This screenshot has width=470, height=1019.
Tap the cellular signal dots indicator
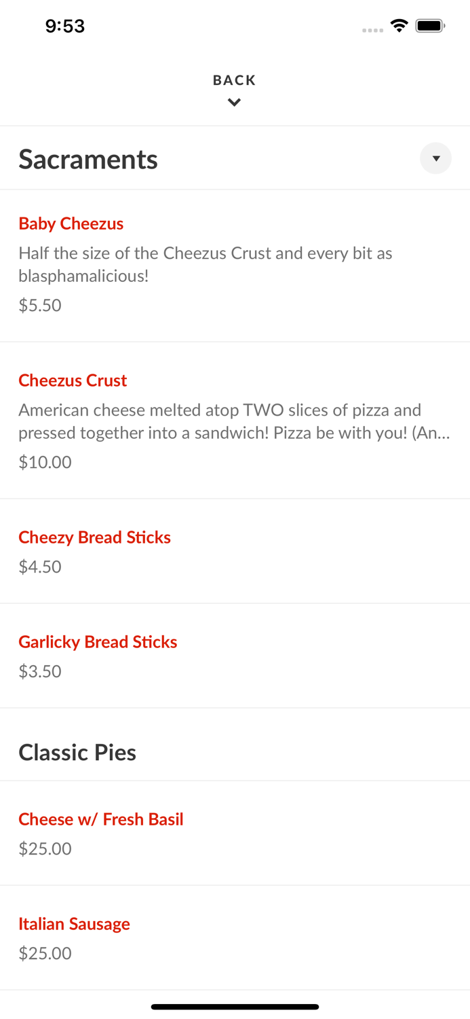(x=372, y=29)
